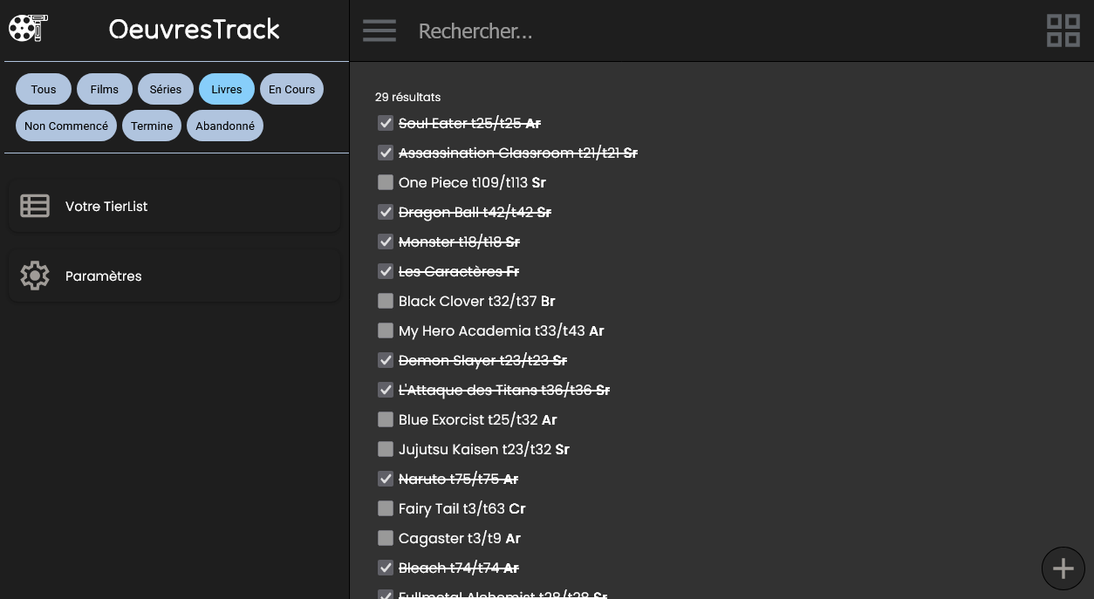Viewport: 1094px width, 599px height.
Task: Select the Films filter chip
Action: [x=105, y=89]
